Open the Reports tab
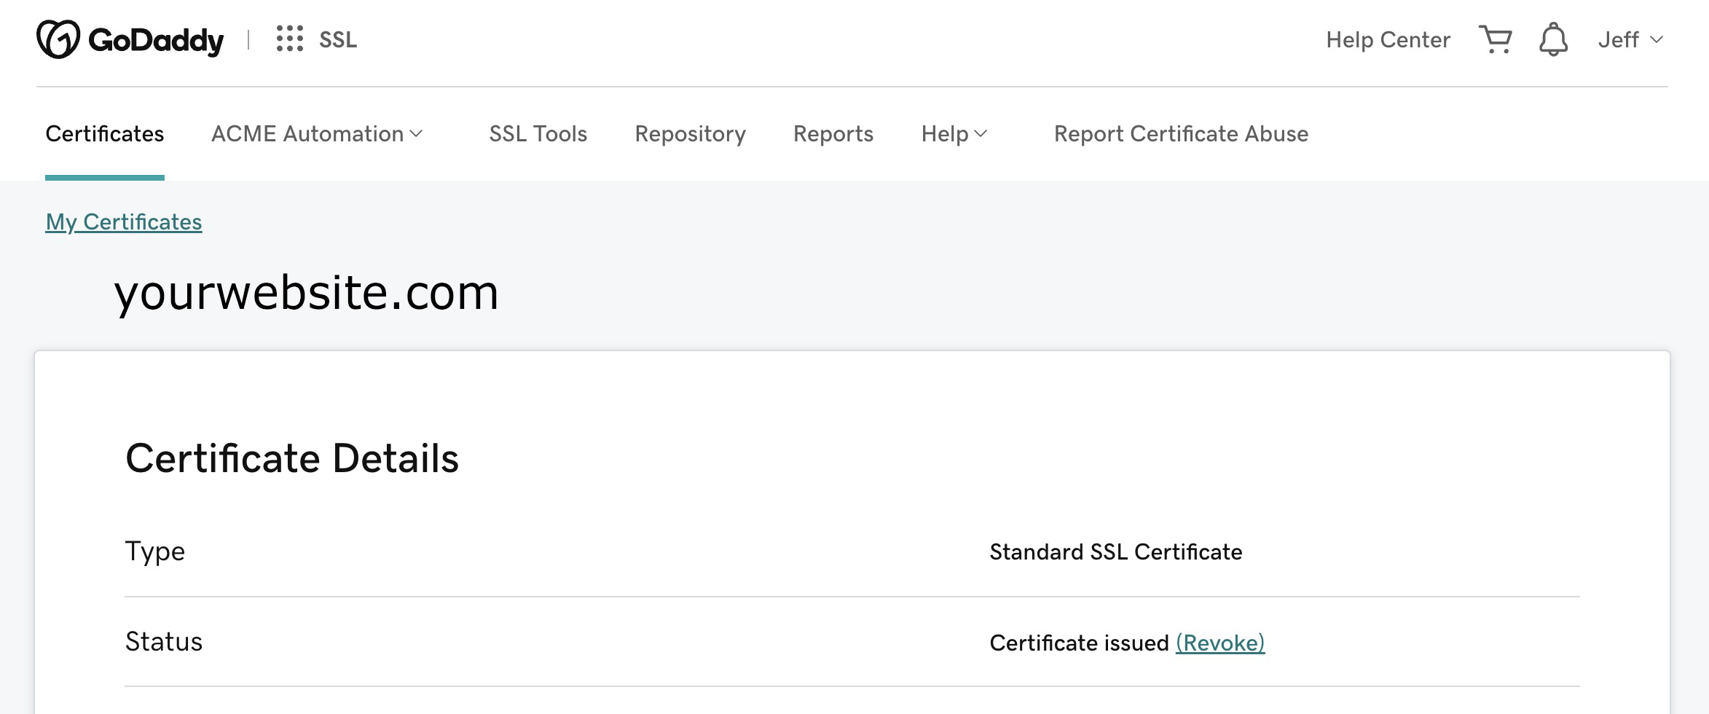This screenshot has height=714, width=1709. [833, 134]
